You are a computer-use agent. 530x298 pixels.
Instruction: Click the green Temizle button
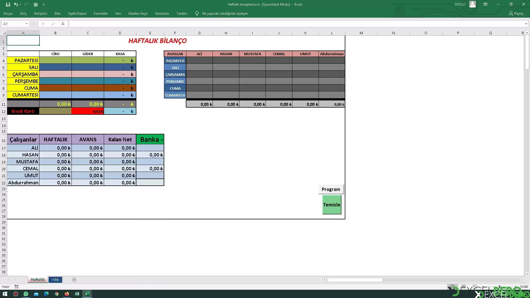click(332, 205)
